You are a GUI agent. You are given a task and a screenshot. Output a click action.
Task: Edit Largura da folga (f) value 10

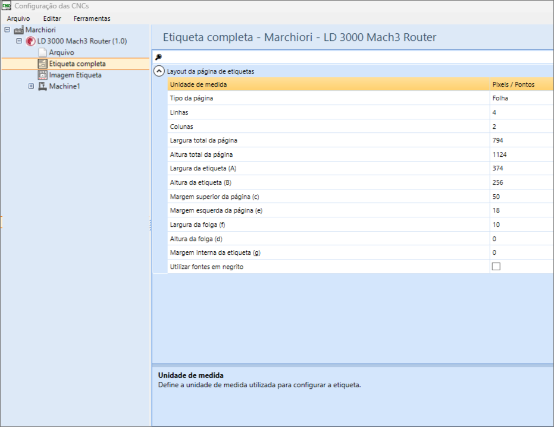521,224
